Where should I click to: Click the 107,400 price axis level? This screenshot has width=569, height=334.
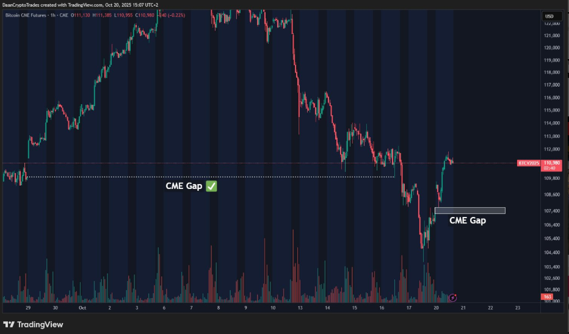551,211
